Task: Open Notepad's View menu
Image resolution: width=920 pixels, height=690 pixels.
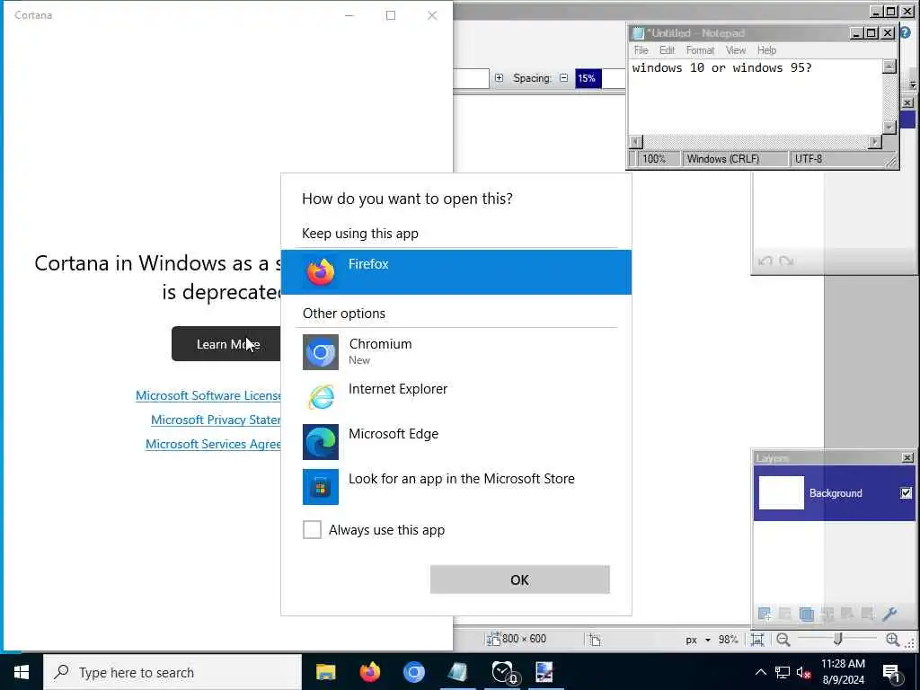Action: [735, 50]
